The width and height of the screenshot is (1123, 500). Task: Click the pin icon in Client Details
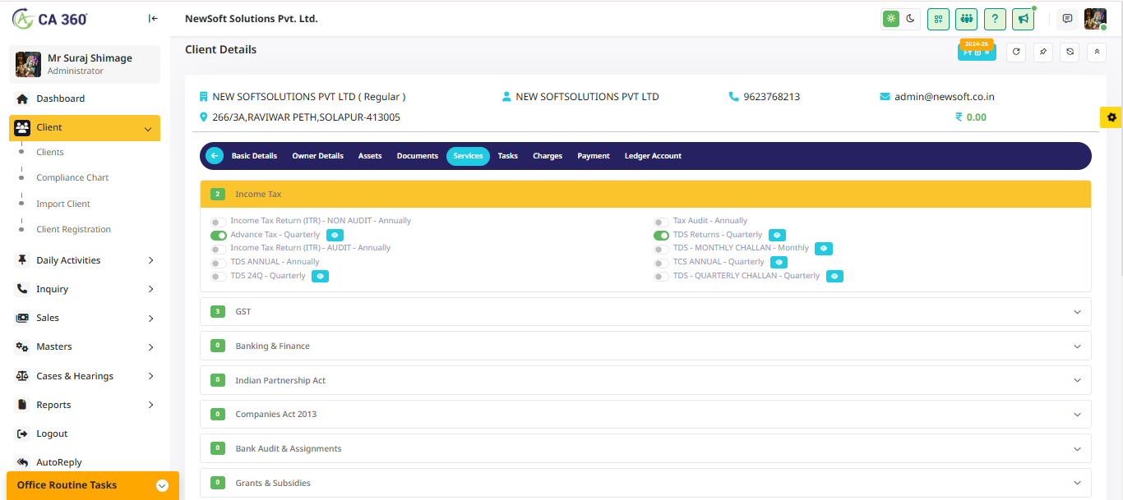[x=1042, y=52]
